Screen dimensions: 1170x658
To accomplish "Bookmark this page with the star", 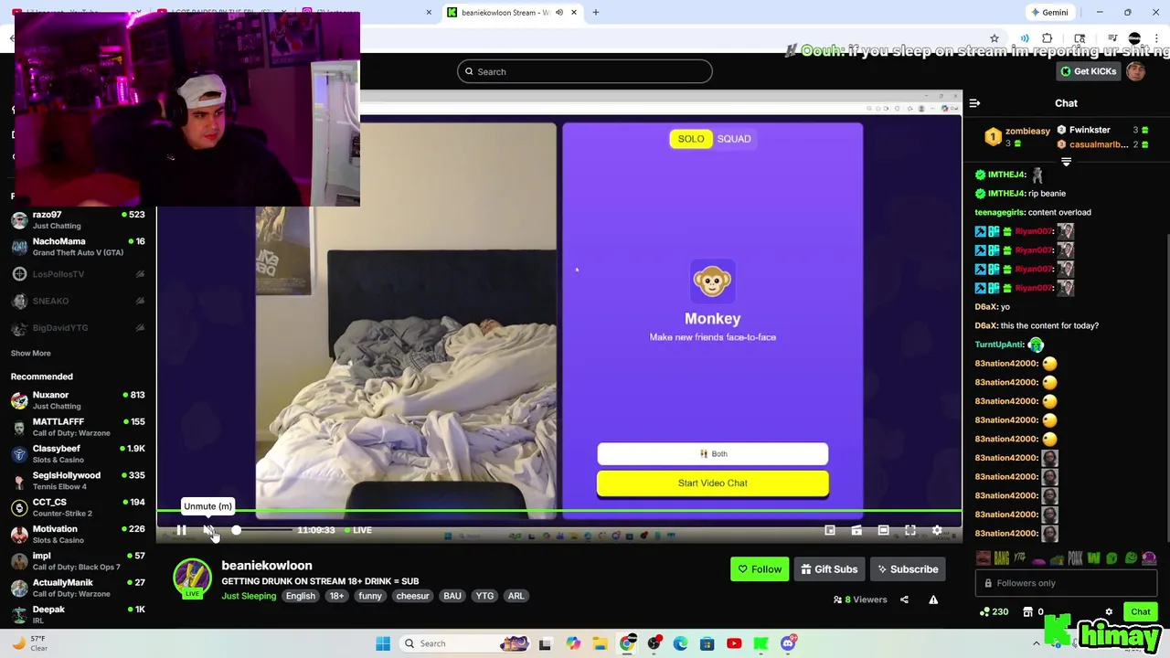I will (994, 38).
